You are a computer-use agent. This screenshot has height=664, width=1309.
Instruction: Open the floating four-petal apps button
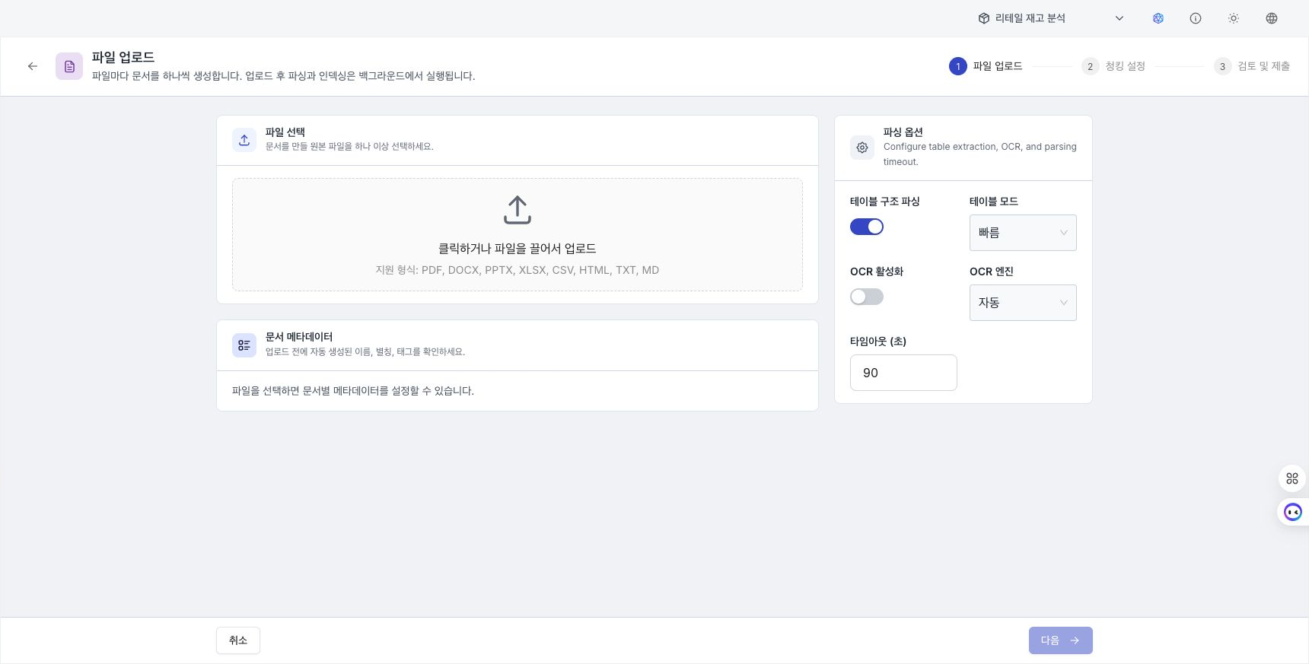[1292, 478]
